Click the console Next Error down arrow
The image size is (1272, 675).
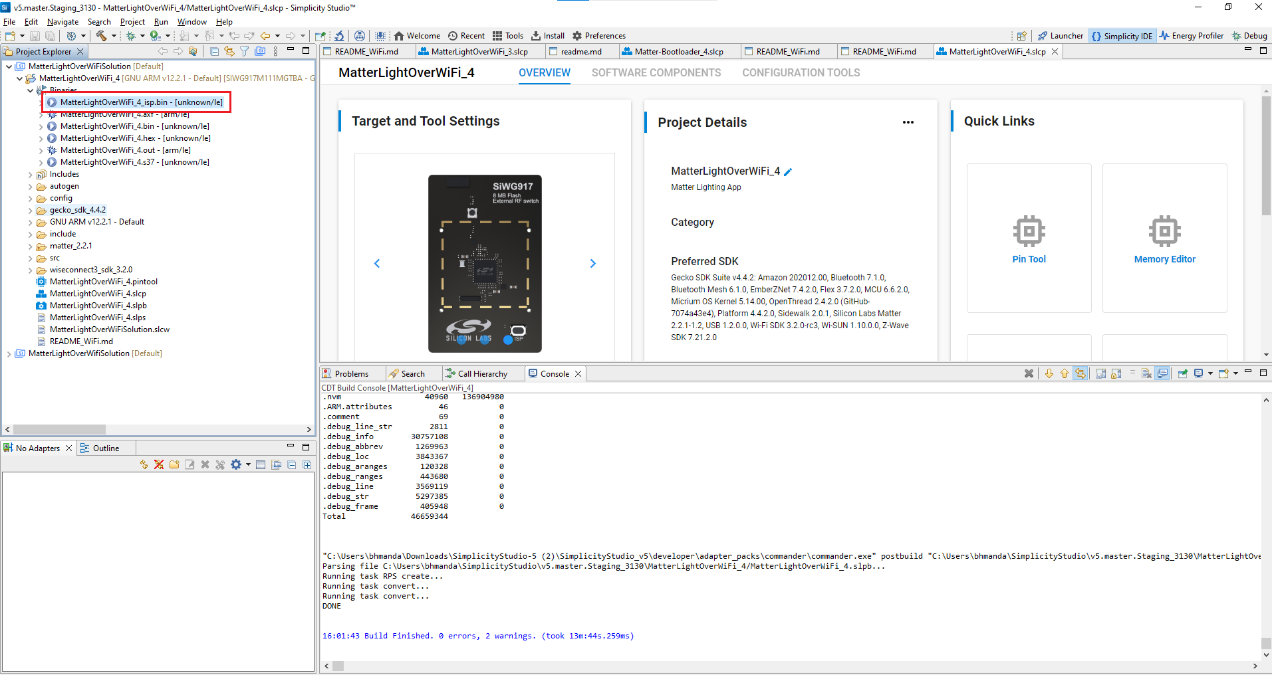1049,373
